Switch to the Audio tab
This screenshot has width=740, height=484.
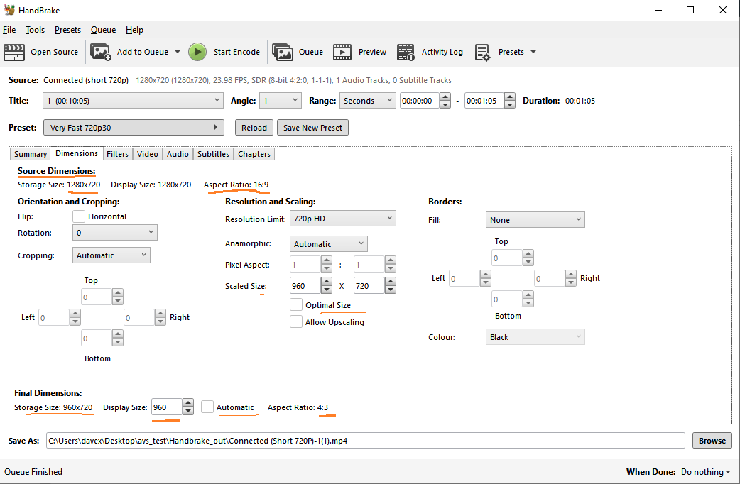coord(178,154)
